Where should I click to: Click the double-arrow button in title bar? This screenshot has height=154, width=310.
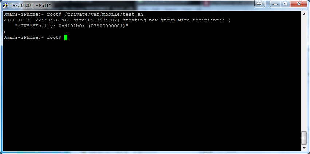click(259, 4)
